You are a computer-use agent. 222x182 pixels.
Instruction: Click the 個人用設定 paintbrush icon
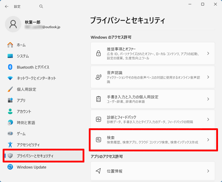point(10,89)
